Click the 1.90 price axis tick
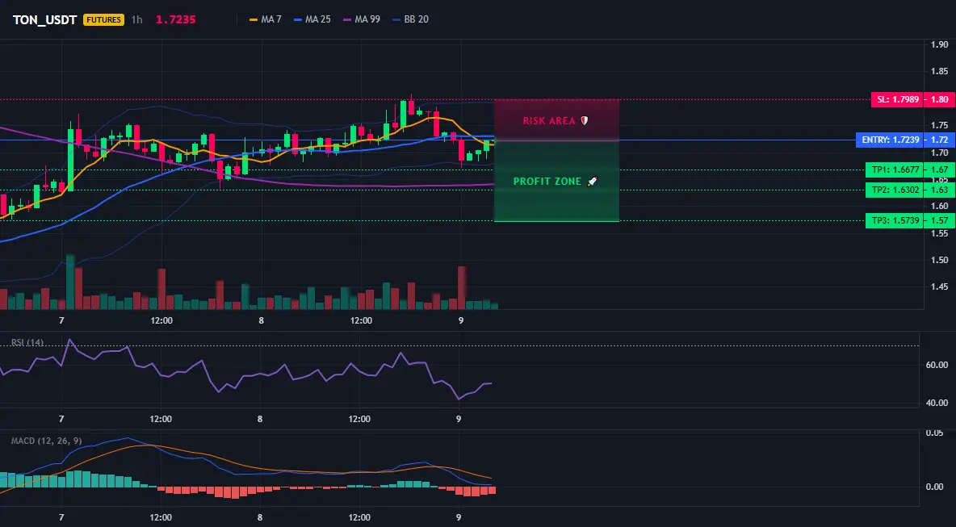The height and width of the screenshot is (527, 956). tap(940, 44)
